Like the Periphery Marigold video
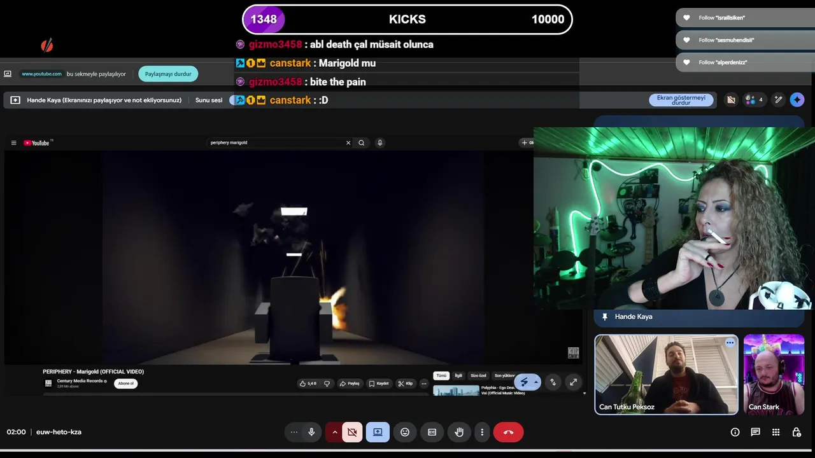Screen dimensions: 815x458 coord(308,384)
